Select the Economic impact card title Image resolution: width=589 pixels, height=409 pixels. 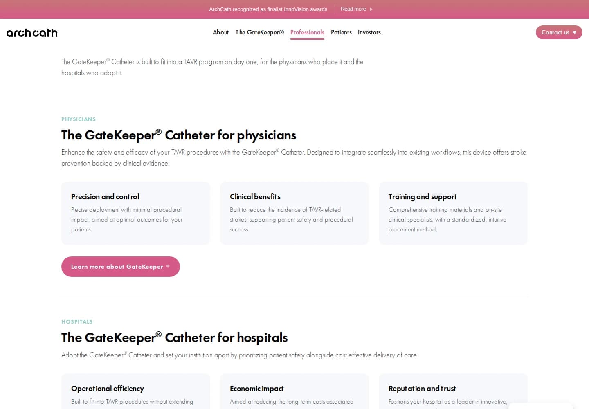click(256, 389)
